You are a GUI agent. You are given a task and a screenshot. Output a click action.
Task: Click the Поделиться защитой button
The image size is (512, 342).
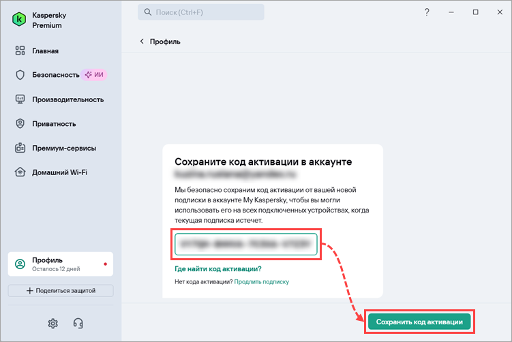(61, 290)
